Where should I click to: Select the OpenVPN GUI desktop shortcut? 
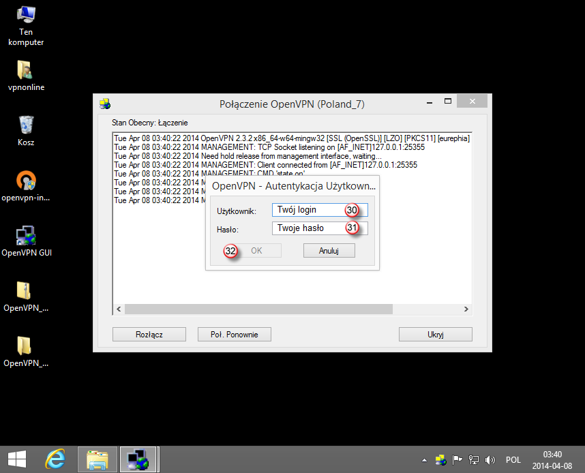coord(26,241)
